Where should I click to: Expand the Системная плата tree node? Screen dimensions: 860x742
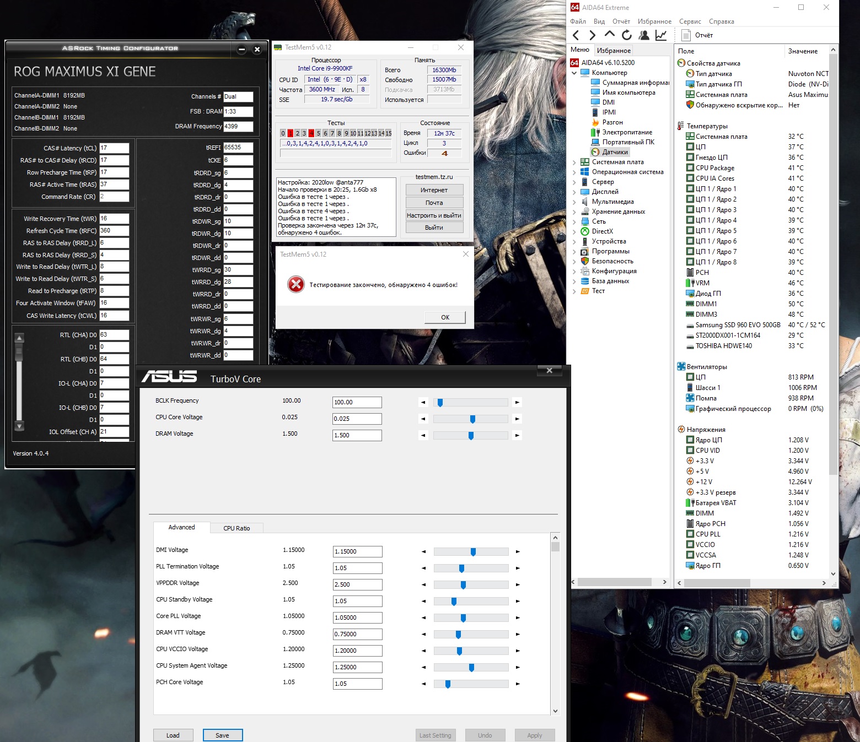pos(574,163)
